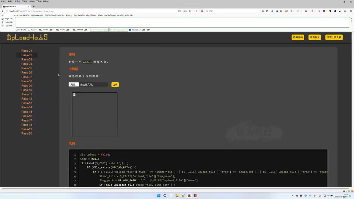The width and height of the screenshot is (354, 199).
Task: Open the 查看 menu in the menu bar
Action: pyautogui.click(x=17, y=1)
